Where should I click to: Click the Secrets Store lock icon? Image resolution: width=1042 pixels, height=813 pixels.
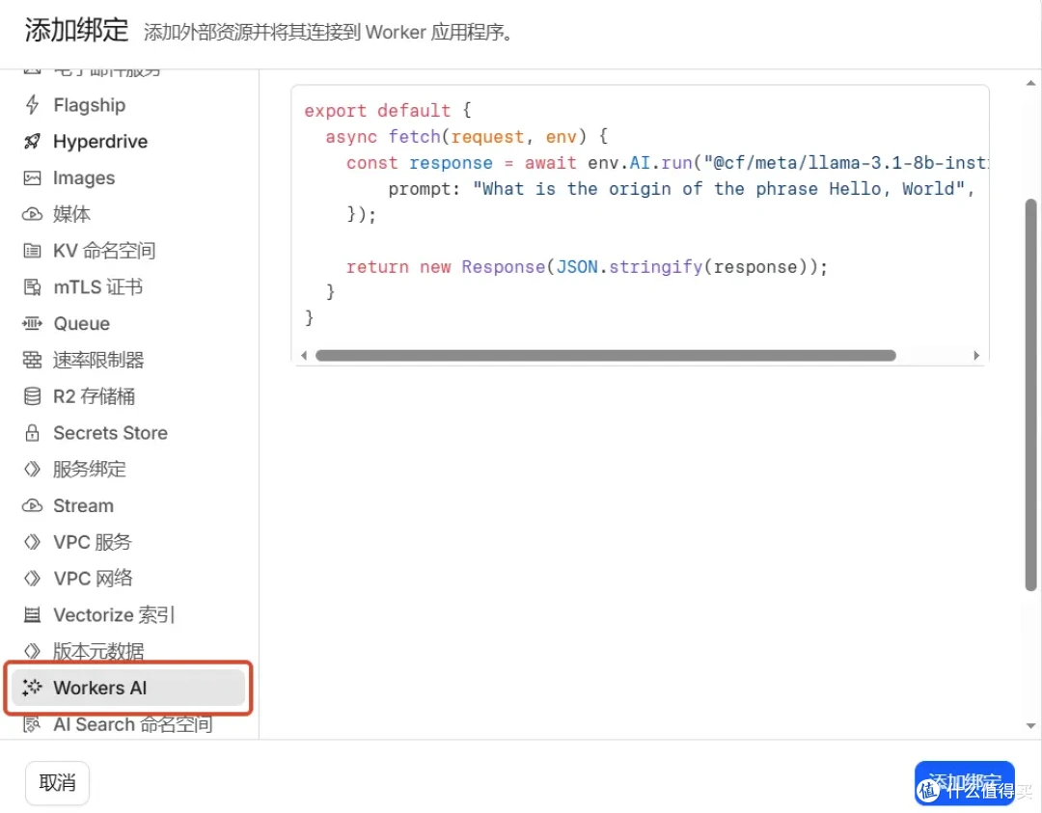click(x=32, y=433)
